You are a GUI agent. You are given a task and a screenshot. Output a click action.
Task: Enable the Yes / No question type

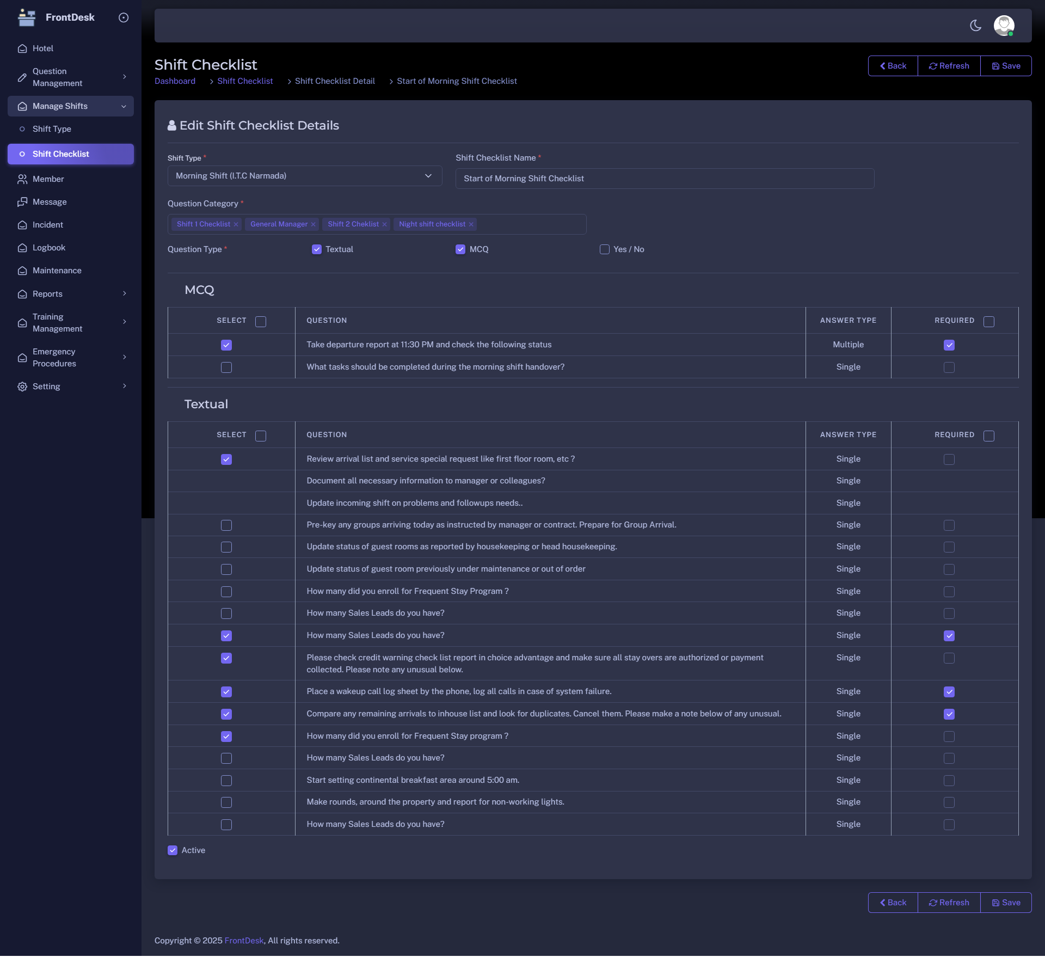[604, 249]
